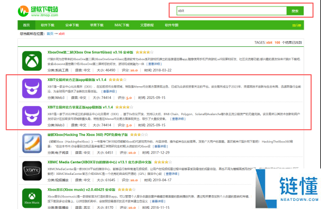
Task: Open the yellow 排行榜 link in navigation bar
Action: coord(297,25)
